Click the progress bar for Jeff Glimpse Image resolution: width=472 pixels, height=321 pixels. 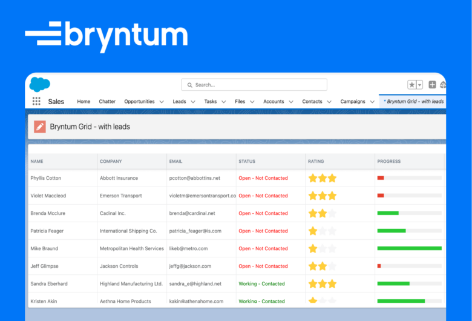(x=410, y=266)
